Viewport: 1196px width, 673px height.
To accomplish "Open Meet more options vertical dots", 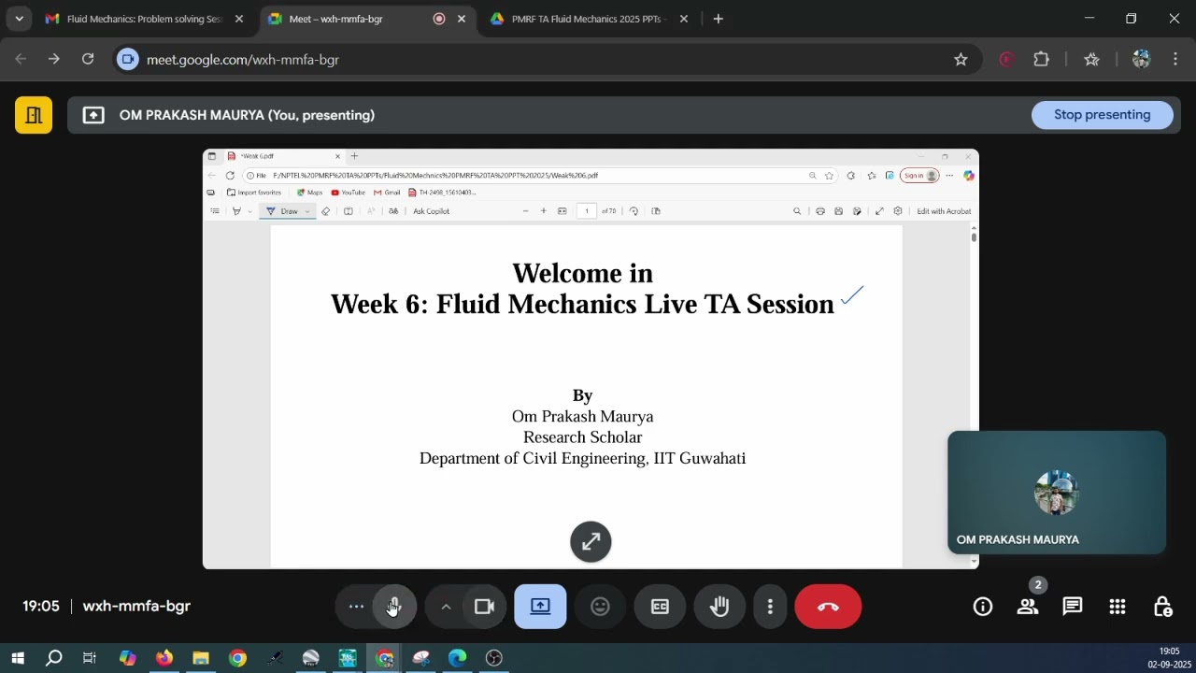I will tap(770, 607).
